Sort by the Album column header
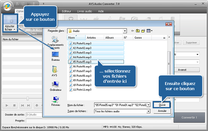 click(113, 38)
